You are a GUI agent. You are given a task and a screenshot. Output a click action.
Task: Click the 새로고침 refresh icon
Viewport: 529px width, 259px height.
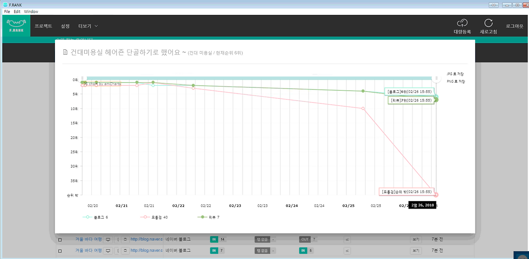488,23
